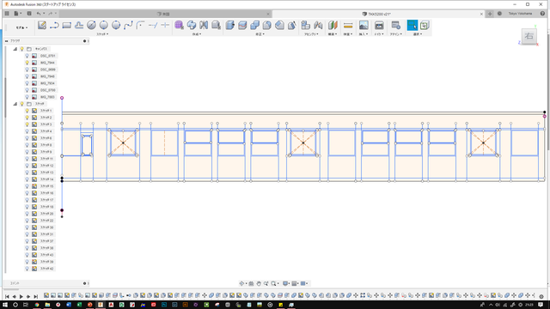Hide the スケッチ1 sketch lightbulb
This screenshot has height=309, width=550.
point(27,111)
